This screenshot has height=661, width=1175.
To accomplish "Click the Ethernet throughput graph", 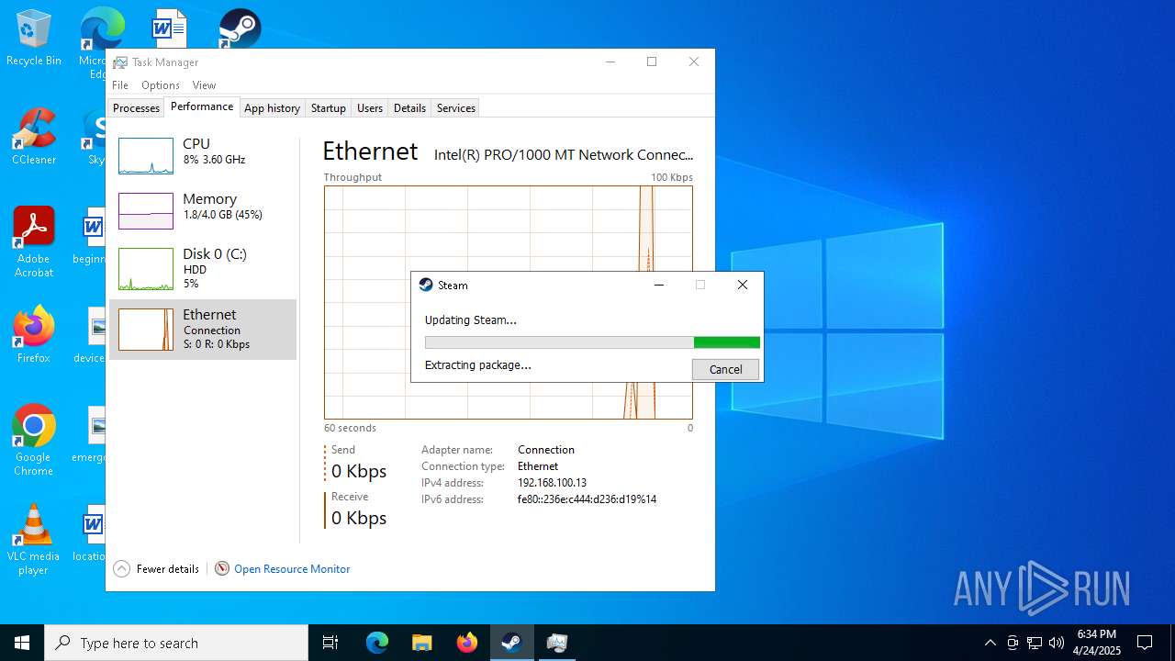I will point(509,302).
